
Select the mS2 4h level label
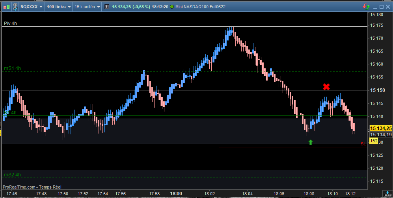tap(12, 175)
